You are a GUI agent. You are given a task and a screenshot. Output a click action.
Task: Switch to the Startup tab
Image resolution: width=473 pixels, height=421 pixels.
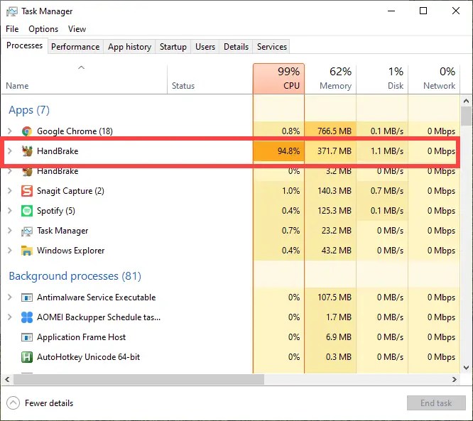click(x=173, y=47)
